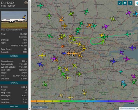The height and width of the screenshot is (110, 138).
Task: Select blue aircraft west of Farnborough
Action: (x=40, y=64)
